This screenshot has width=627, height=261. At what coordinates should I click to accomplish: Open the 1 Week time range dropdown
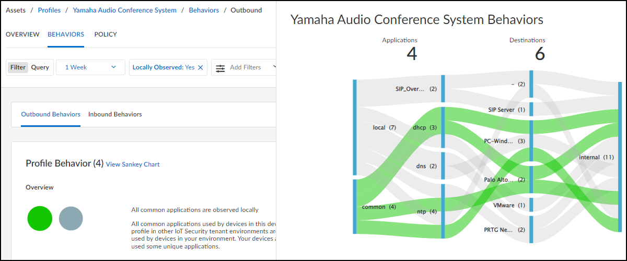point(90,67)
